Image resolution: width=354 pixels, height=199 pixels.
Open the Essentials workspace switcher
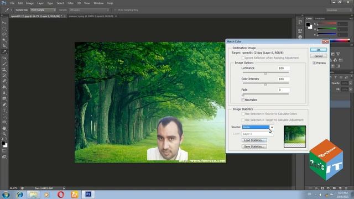pyautogui.click(x=339, y=10)
